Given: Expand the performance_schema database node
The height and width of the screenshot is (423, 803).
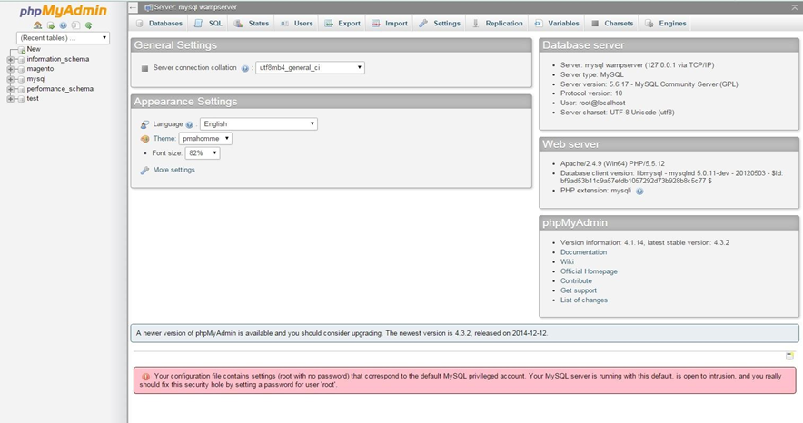Looking at the screenshot, I should click(10, 89).
